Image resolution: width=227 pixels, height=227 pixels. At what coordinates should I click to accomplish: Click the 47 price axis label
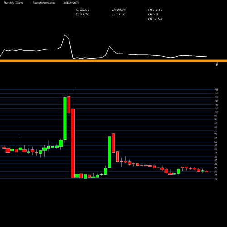click(x=216, y=153)
